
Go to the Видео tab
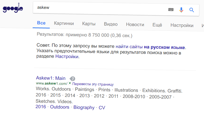(x=111, y=24)
